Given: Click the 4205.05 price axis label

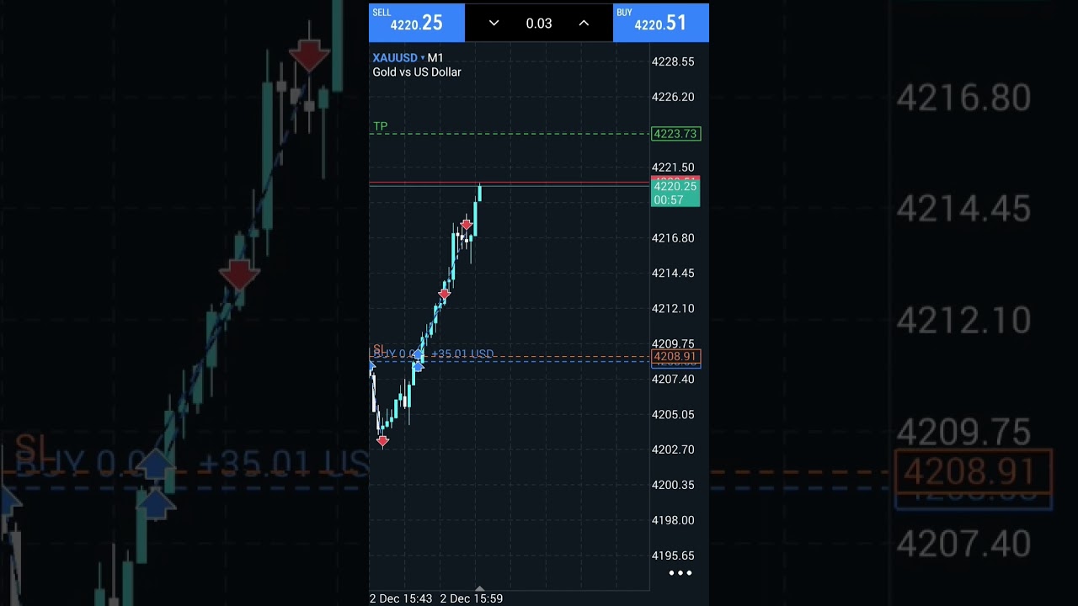Looking at the screenshot, I should coord(673,414).
